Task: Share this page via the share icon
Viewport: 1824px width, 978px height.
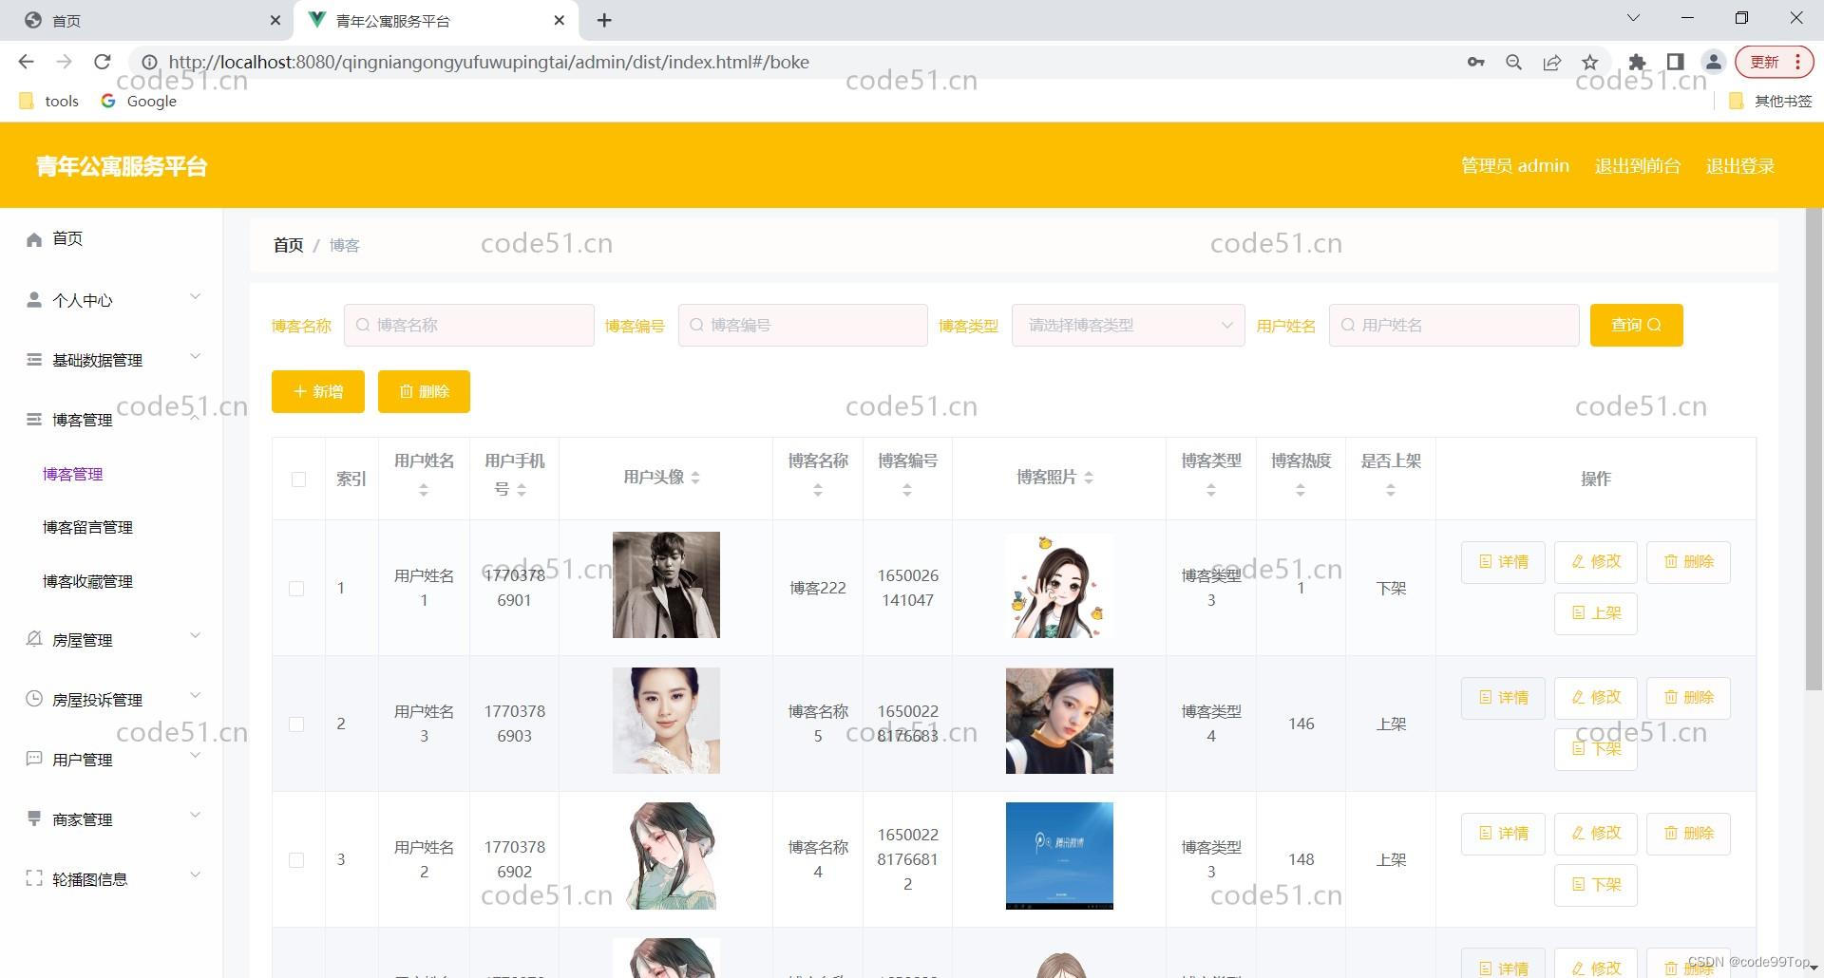Action: point(1552,62)
